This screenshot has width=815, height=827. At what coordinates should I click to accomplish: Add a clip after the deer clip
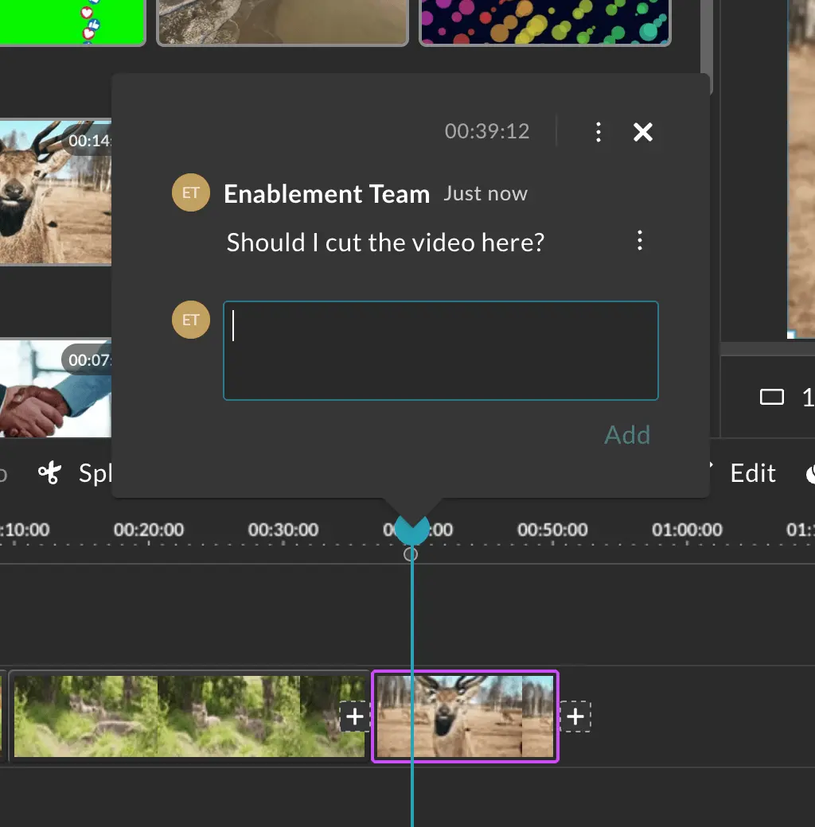(x=575, y=716)
